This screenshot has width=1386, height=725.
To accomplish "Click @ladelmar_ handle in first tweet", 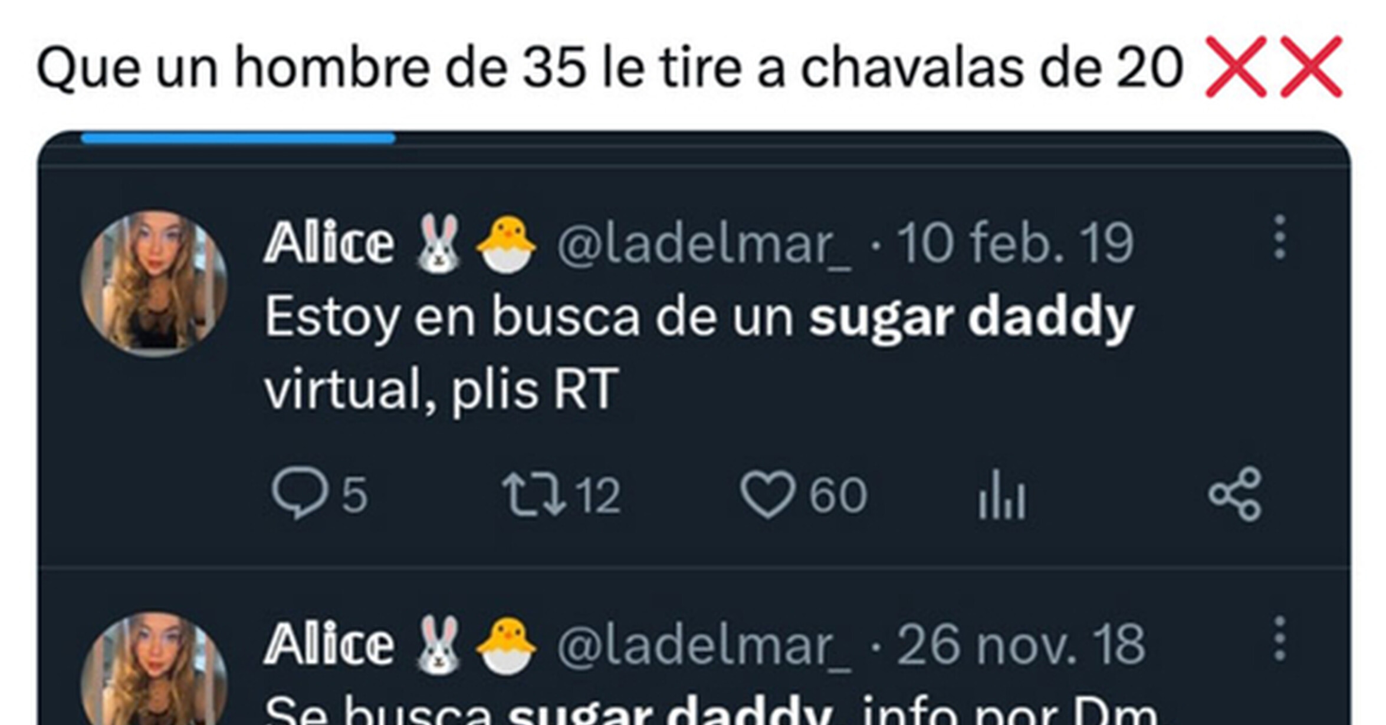I will pos(704,243).
